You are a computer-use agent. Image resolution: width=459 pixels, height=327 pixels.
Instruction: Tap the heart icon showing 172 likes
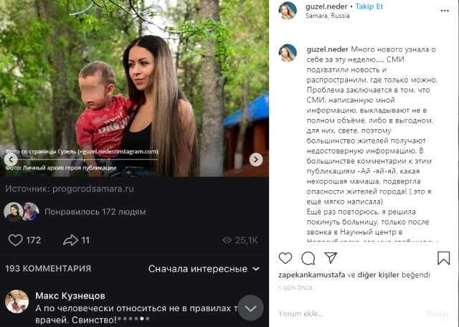(15, 240)
